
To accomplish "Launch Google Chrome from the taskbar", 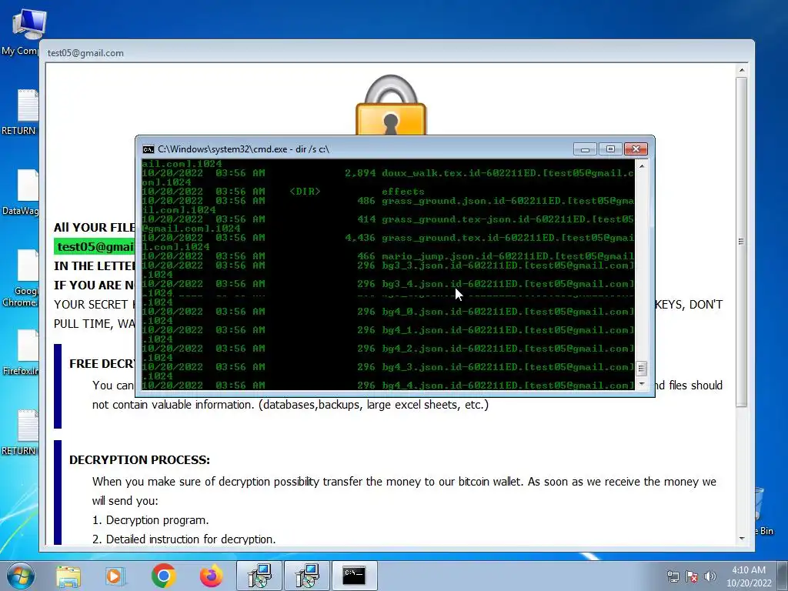I will coord(163,576).
